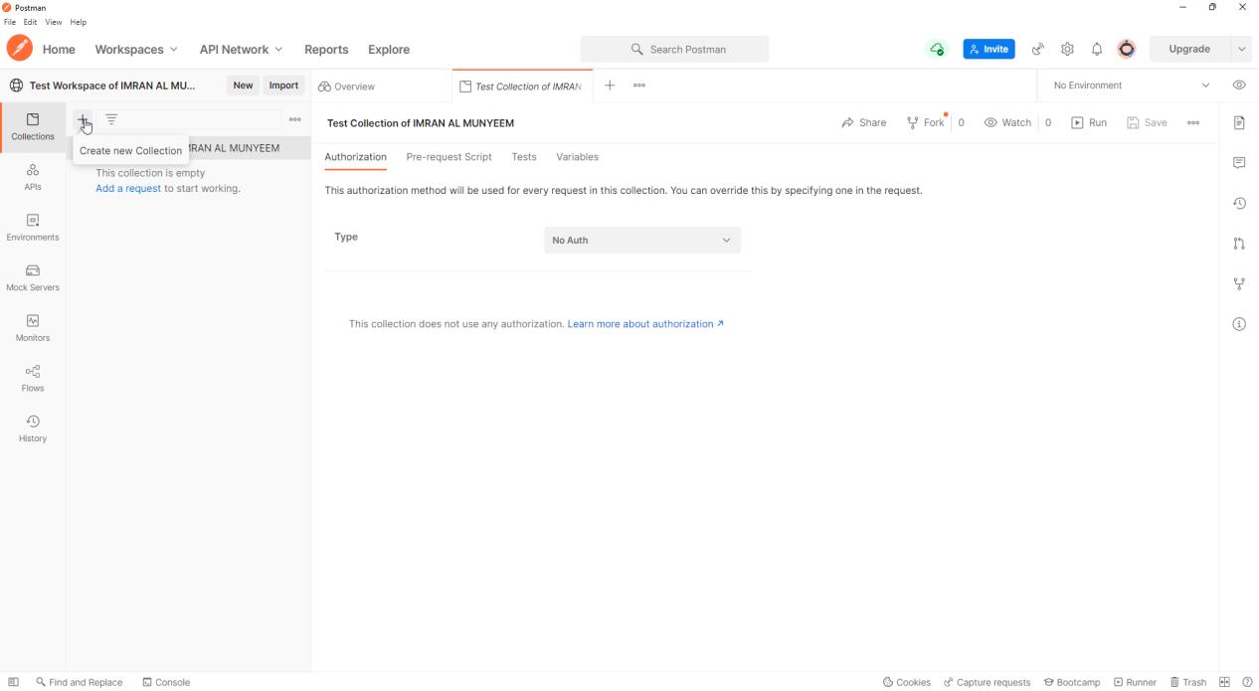Image resolution: width=1259 pixels, height=691 pixels.
Task: Click the Invite button
Action: click(x=989, y=49)
